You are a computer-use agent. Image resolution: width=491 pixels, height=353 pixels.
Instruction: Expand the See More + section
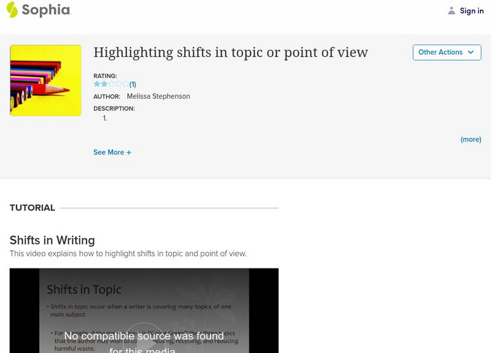[112, 152]
